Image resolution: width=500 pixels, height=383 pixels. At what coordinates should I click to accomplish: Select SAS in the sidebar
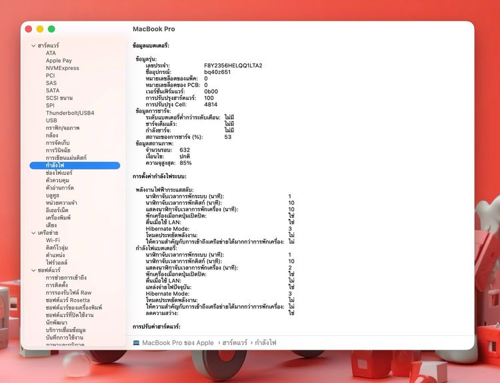51,83
